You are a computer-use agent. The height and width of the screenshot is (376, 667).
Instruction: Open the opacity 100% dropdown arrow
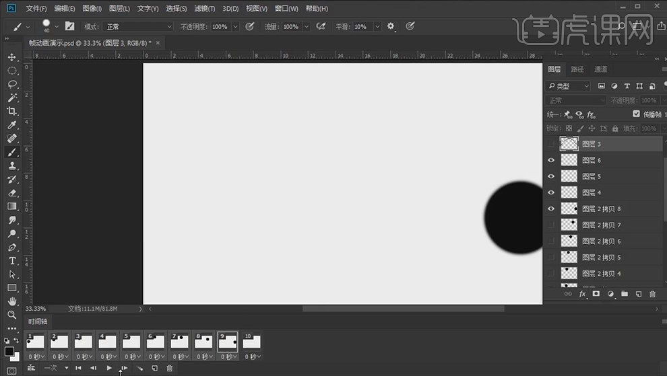[235, 27]
